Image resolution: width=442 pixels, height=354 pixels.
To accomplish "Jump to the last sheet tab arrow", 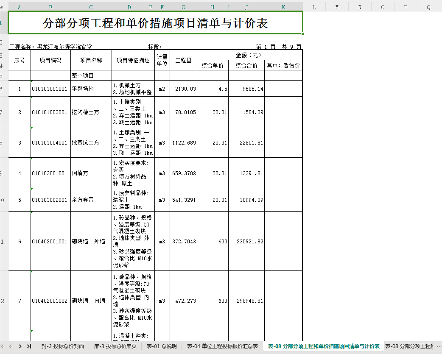I will 29,346.
